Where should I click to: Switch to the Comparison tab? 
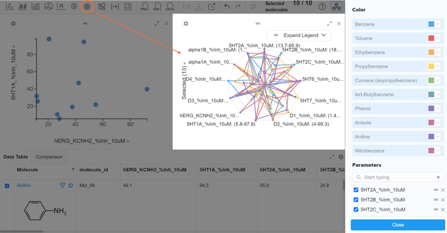(x=49, y=157)
